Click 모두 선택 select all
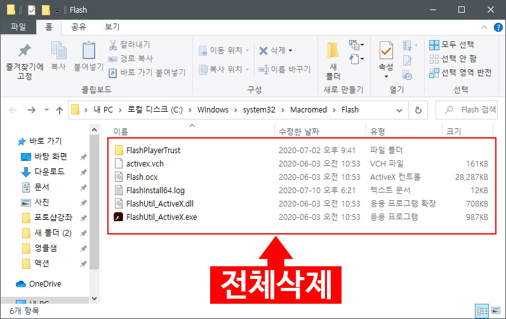The image size is (506, 319). click(451, 44)
